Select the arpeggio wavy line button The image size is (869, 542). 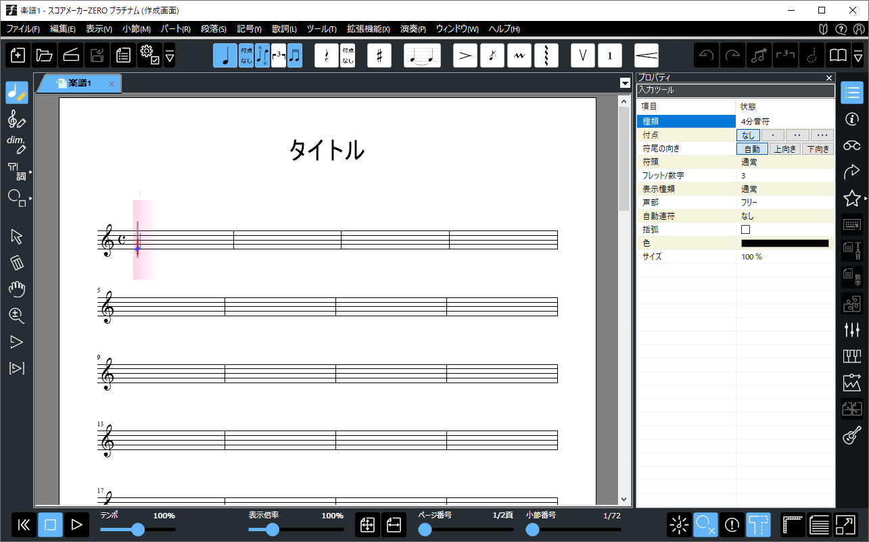coord(546,55)
